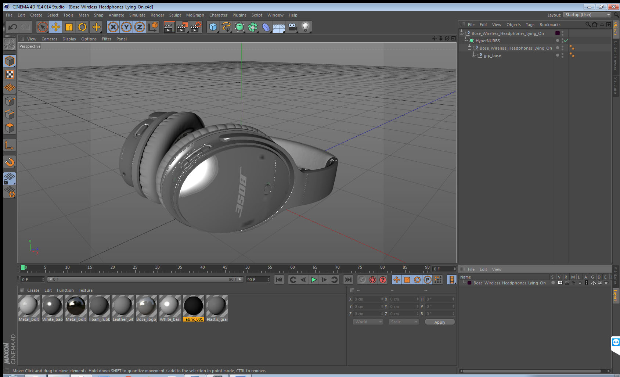The image size is (620, 377).
Task: Collapse HyperNURBS tree node
Action: tap(465, 41)
